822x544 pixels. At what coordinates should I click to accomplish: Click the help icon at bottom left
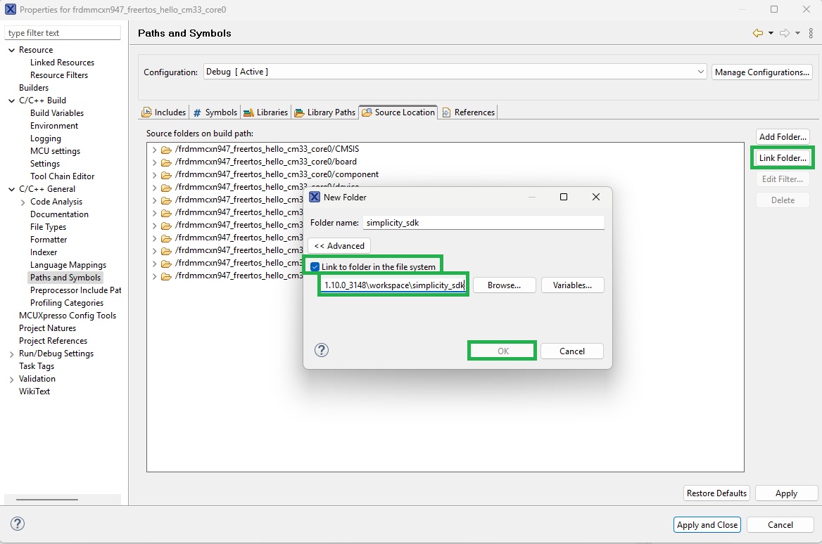coord(17,523)
